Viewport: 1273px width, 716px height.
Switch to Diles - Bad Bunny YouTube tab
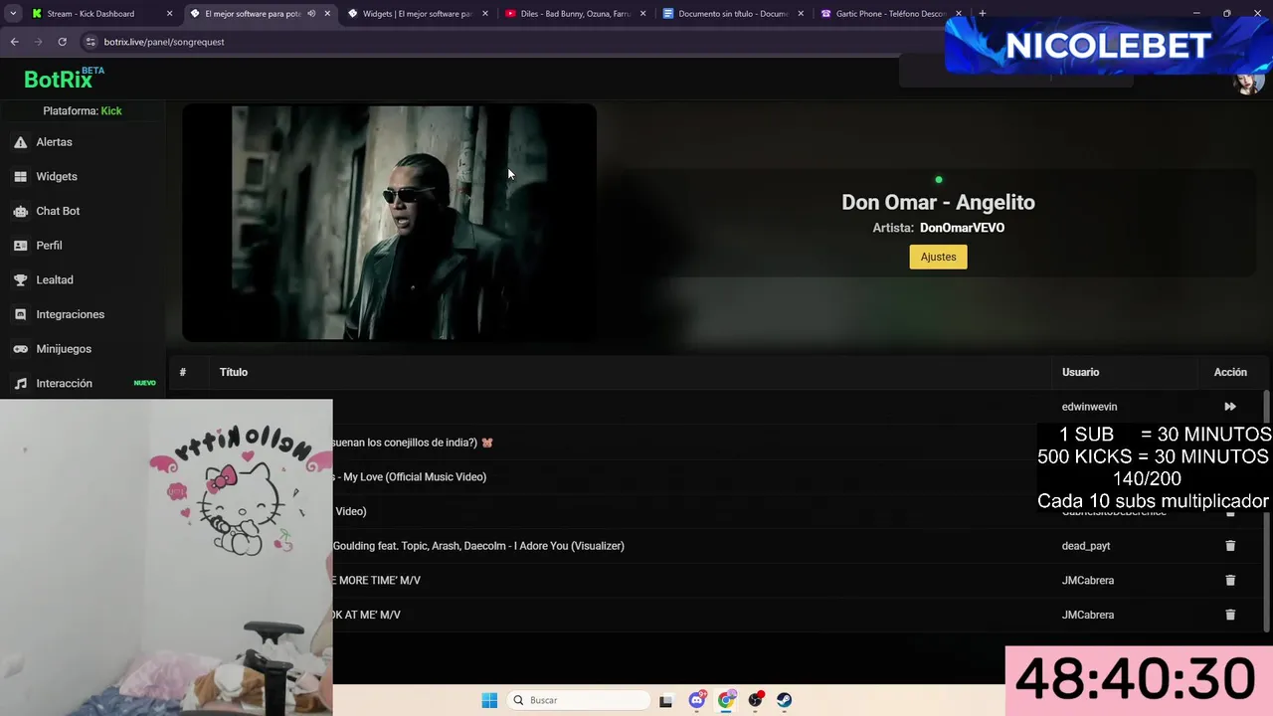click(575, 14)
